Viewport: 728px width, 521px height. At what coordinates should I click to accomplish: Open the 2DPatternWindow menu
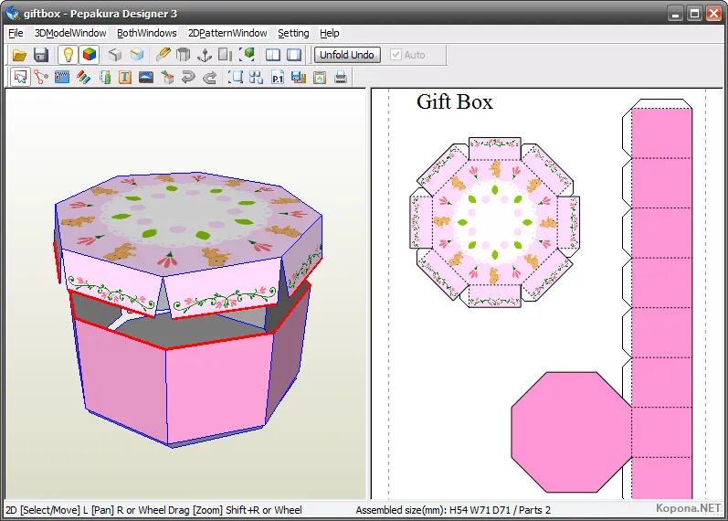(x=227, y=33)
